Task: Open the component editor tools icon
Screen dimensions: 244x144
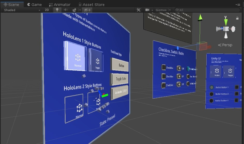Action: 138,10
